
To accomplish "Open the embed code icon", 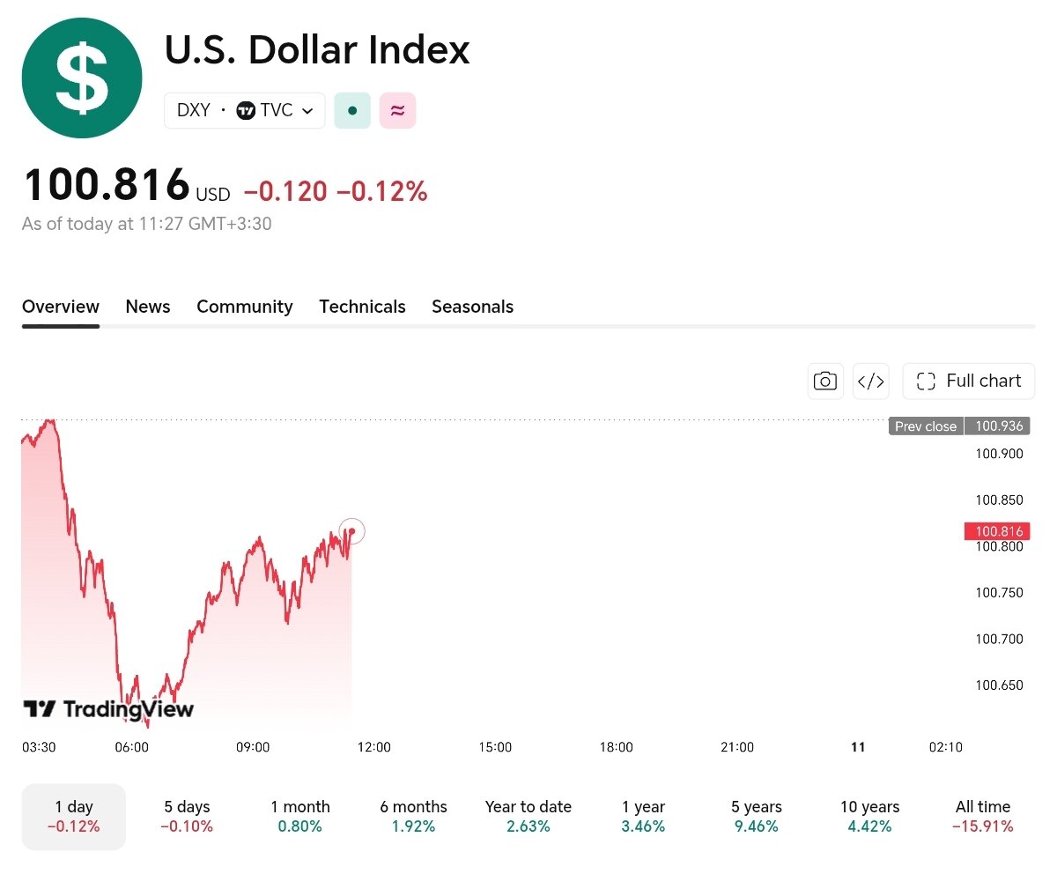I will [x=871, y=381].
